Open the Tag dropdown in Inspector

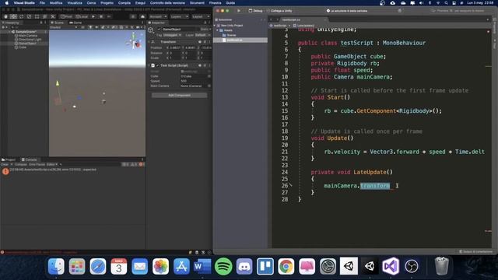(x=173, y=35)
